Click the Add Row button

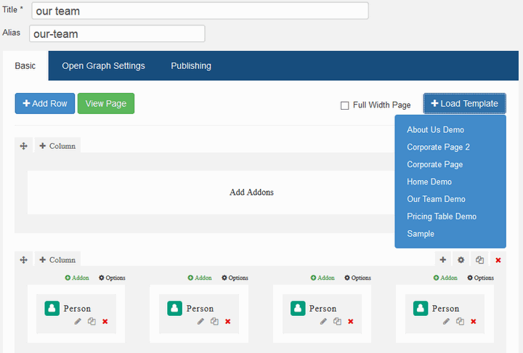[x=45, y=104]
